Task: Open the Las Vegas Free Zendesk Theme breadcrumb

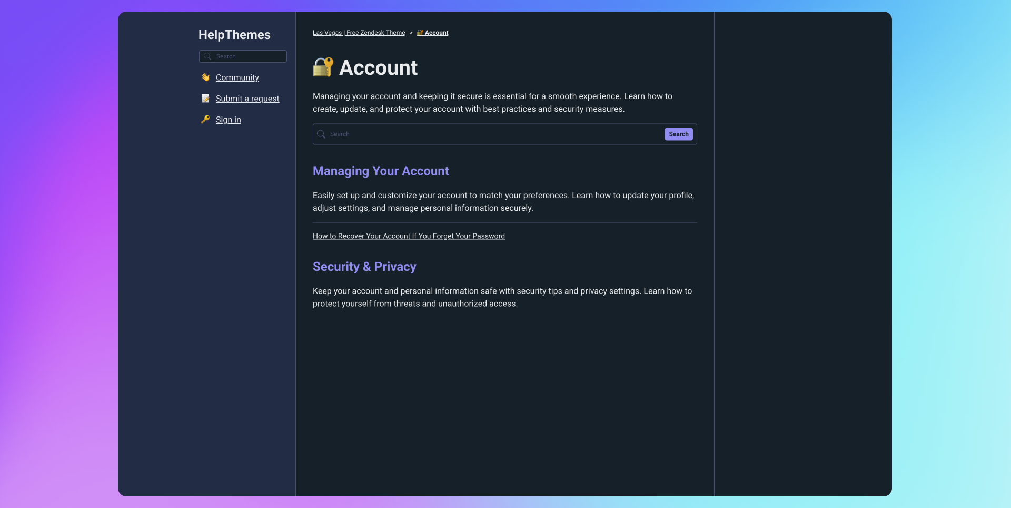Action: pos(359,33)
